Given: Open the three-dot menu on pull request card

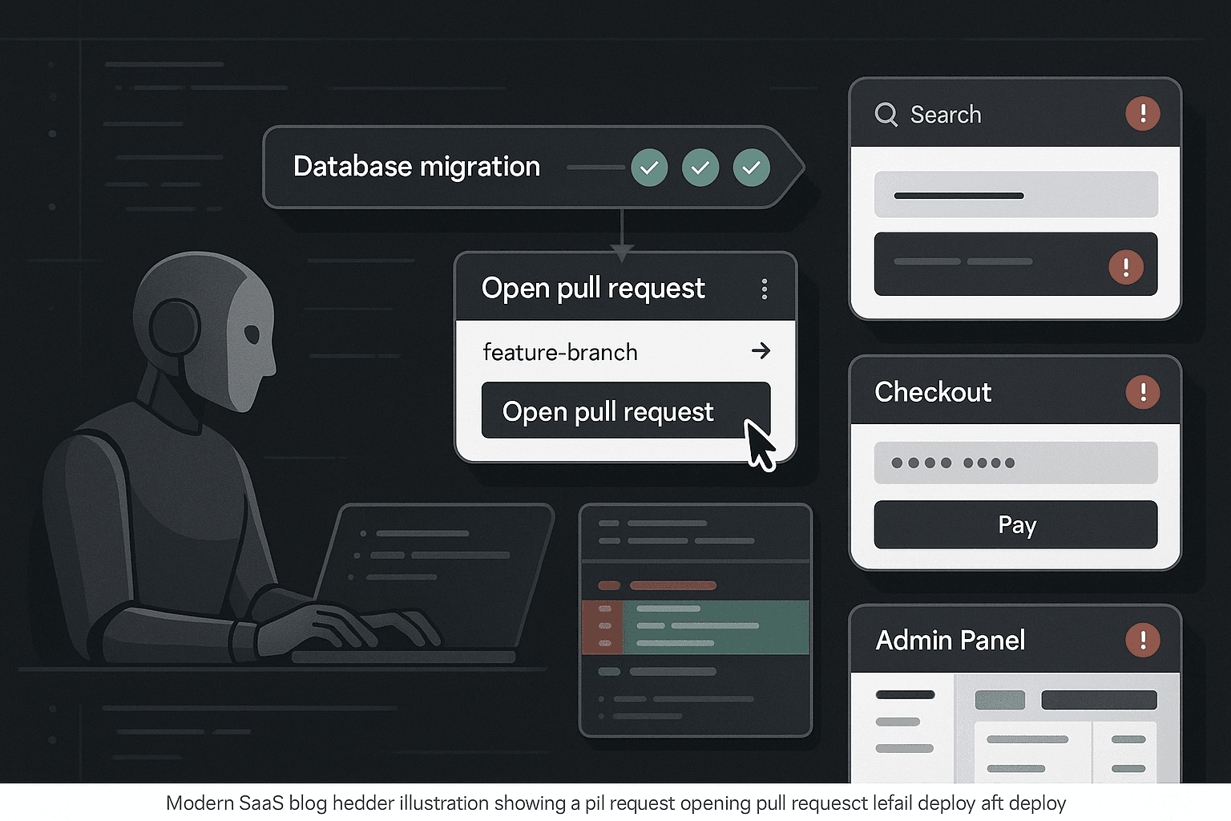Looking at the screenshot, I should (765, 289).
